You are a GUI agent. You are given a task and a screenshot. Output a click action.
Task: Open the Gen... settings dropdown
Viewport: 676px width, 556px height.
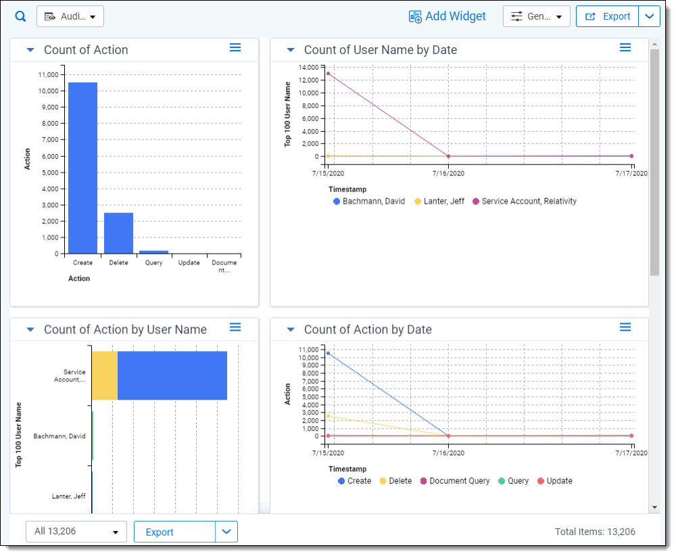(536, 16)
